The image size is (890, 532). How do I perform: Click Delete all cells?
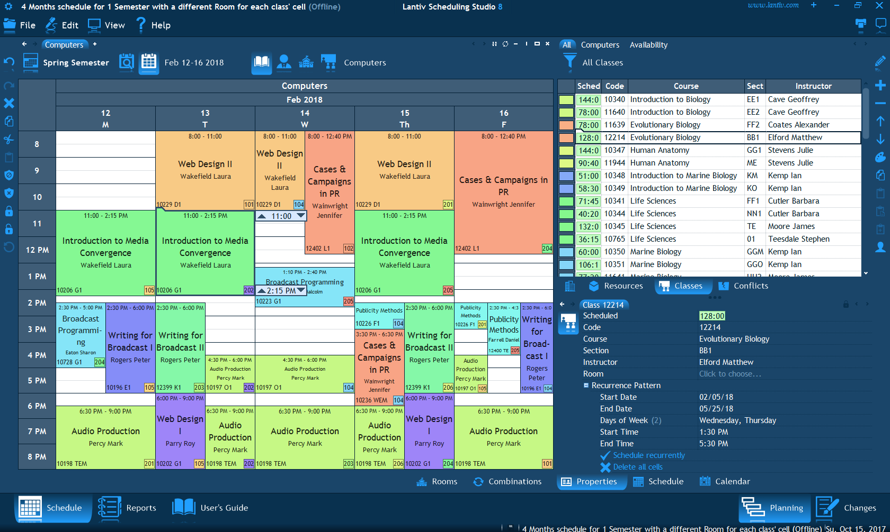click(x=638, y=466)
